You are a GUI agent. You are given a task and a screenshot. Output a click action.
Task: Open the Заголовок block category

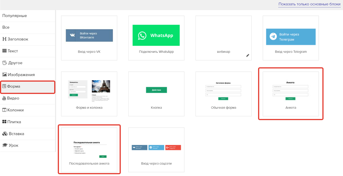pyautogui.click(x=27, y=39)
